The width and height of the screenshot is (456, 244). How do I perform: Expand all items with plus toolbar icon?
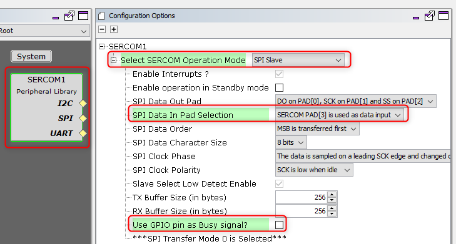[114, 29]
